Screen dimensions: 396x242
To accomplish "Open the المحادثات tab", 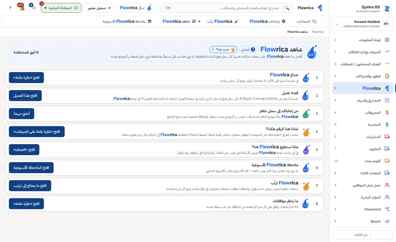I will (x=306, y=21).
